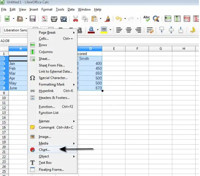Click the Insert Rows toolbar icon
200x176 pixels.
click(168, 18)
